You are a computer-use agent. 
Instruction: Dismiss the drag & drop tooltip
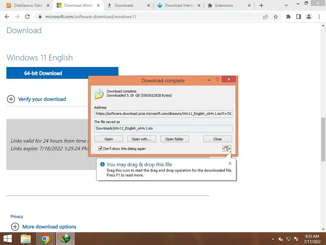tap(230, 163)
